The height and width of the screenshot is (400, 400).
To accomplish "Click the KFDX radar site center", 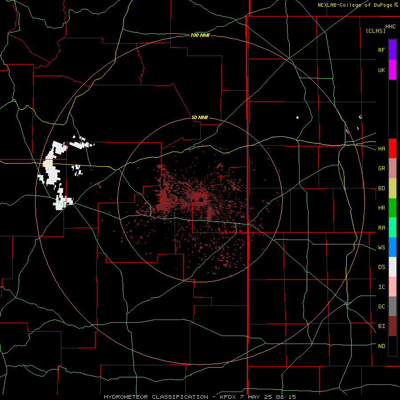I will point(201,200).
